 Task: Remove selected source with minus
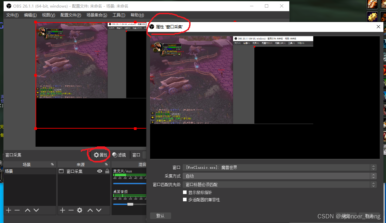coord(71,210)
